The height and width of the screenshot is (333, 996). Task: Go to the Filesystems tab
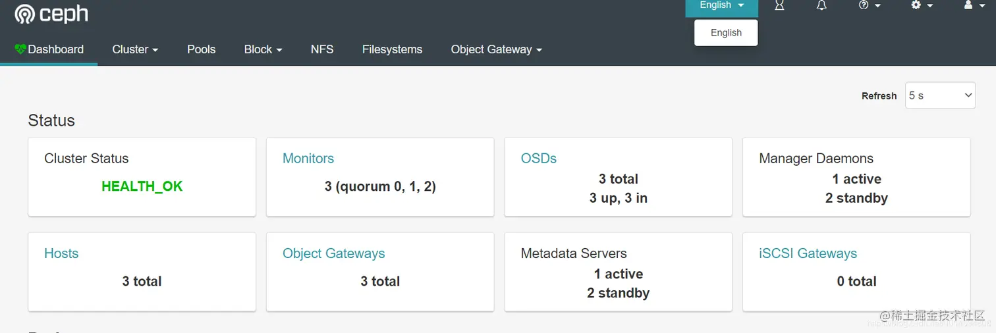[x=392, y=49]
